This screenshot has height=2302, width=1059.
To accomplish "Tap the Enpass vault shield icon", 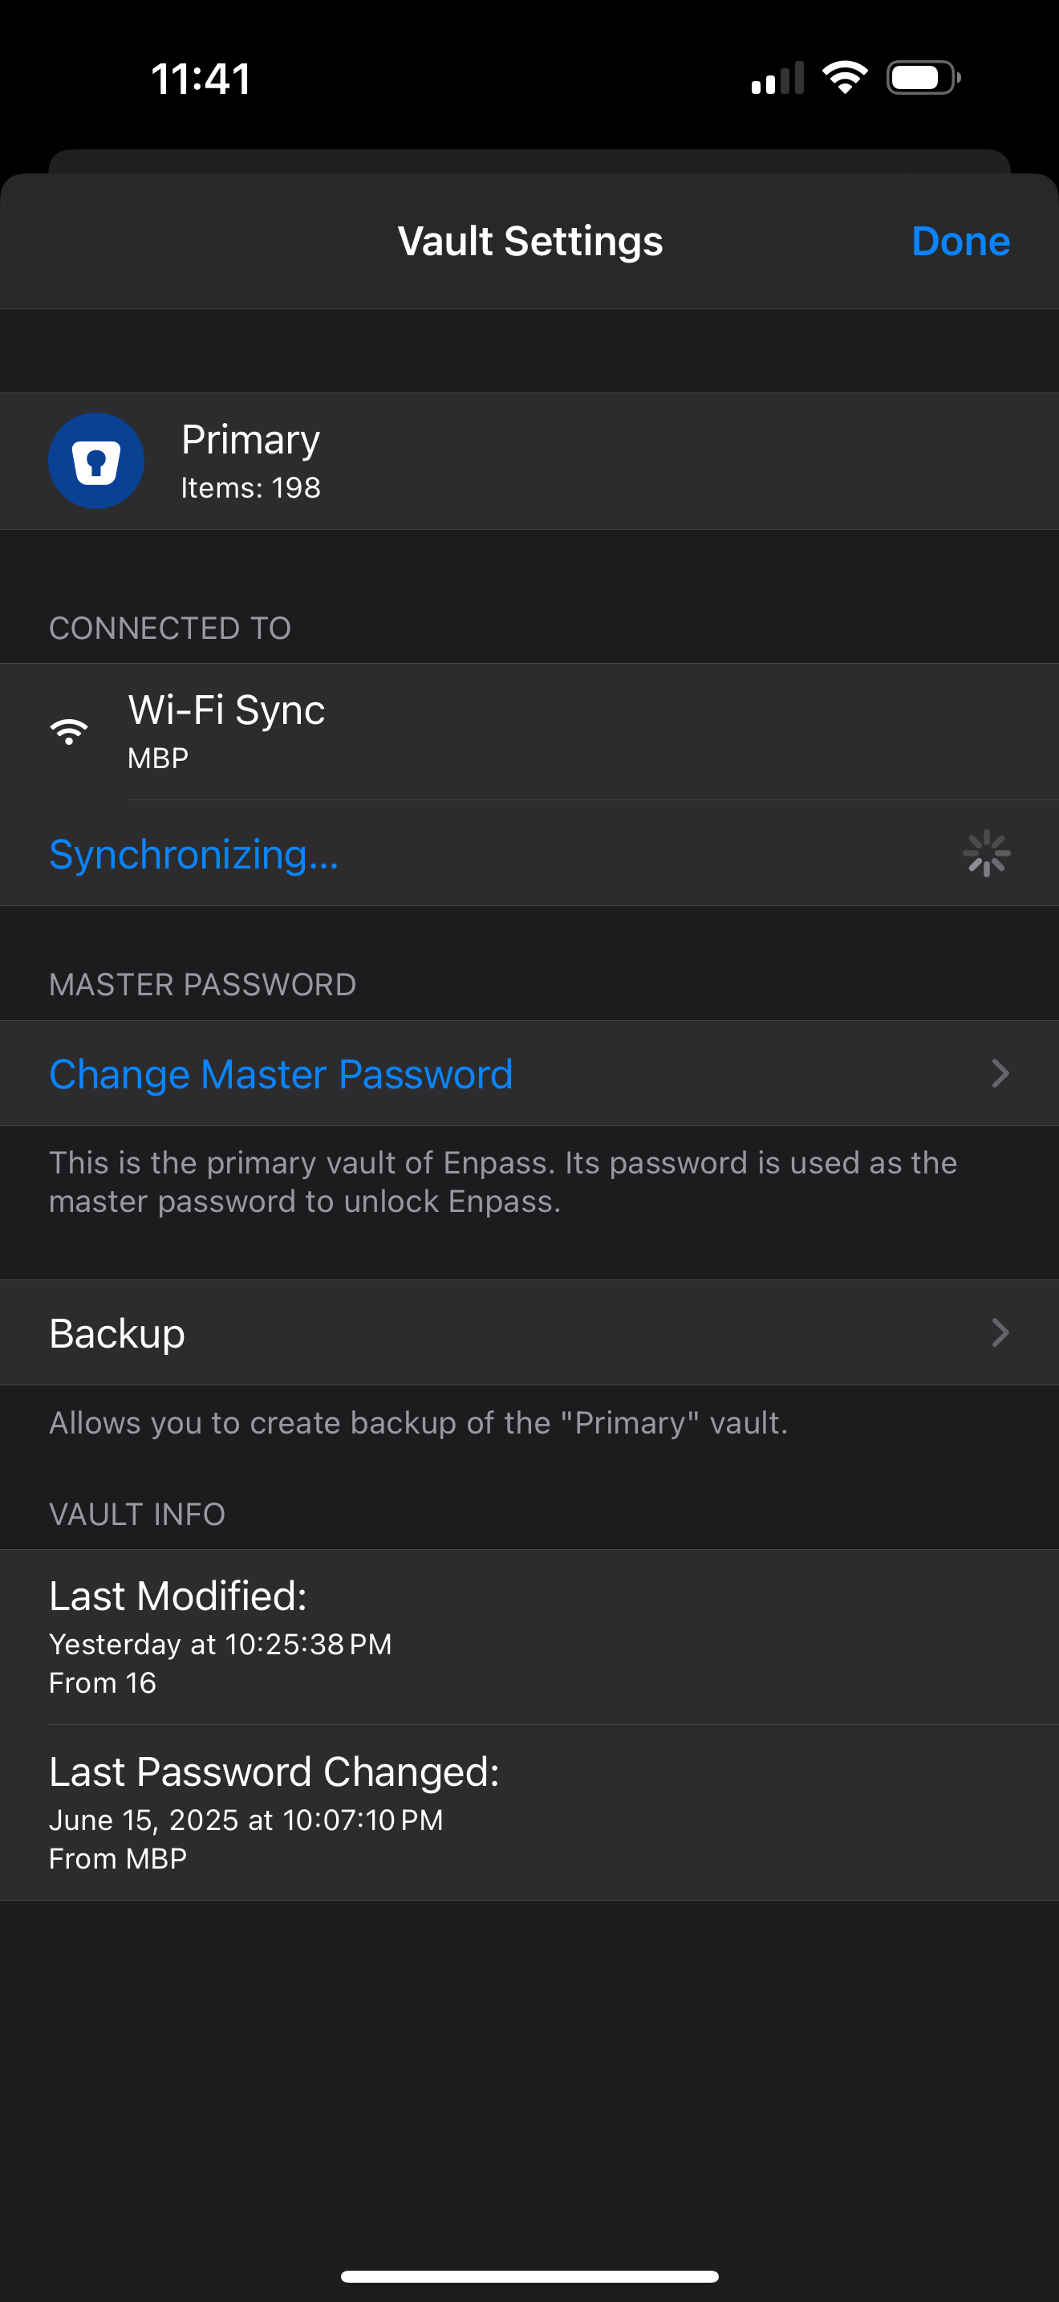I will tap(95, 461).
